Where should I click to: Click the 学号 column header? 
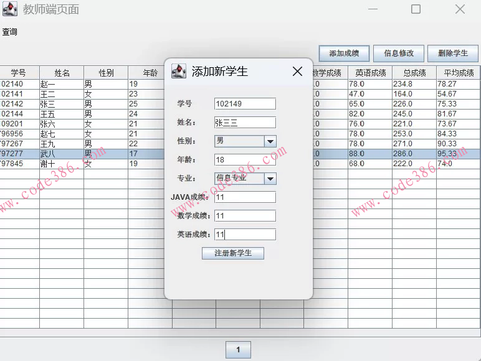tap(19, 73)
